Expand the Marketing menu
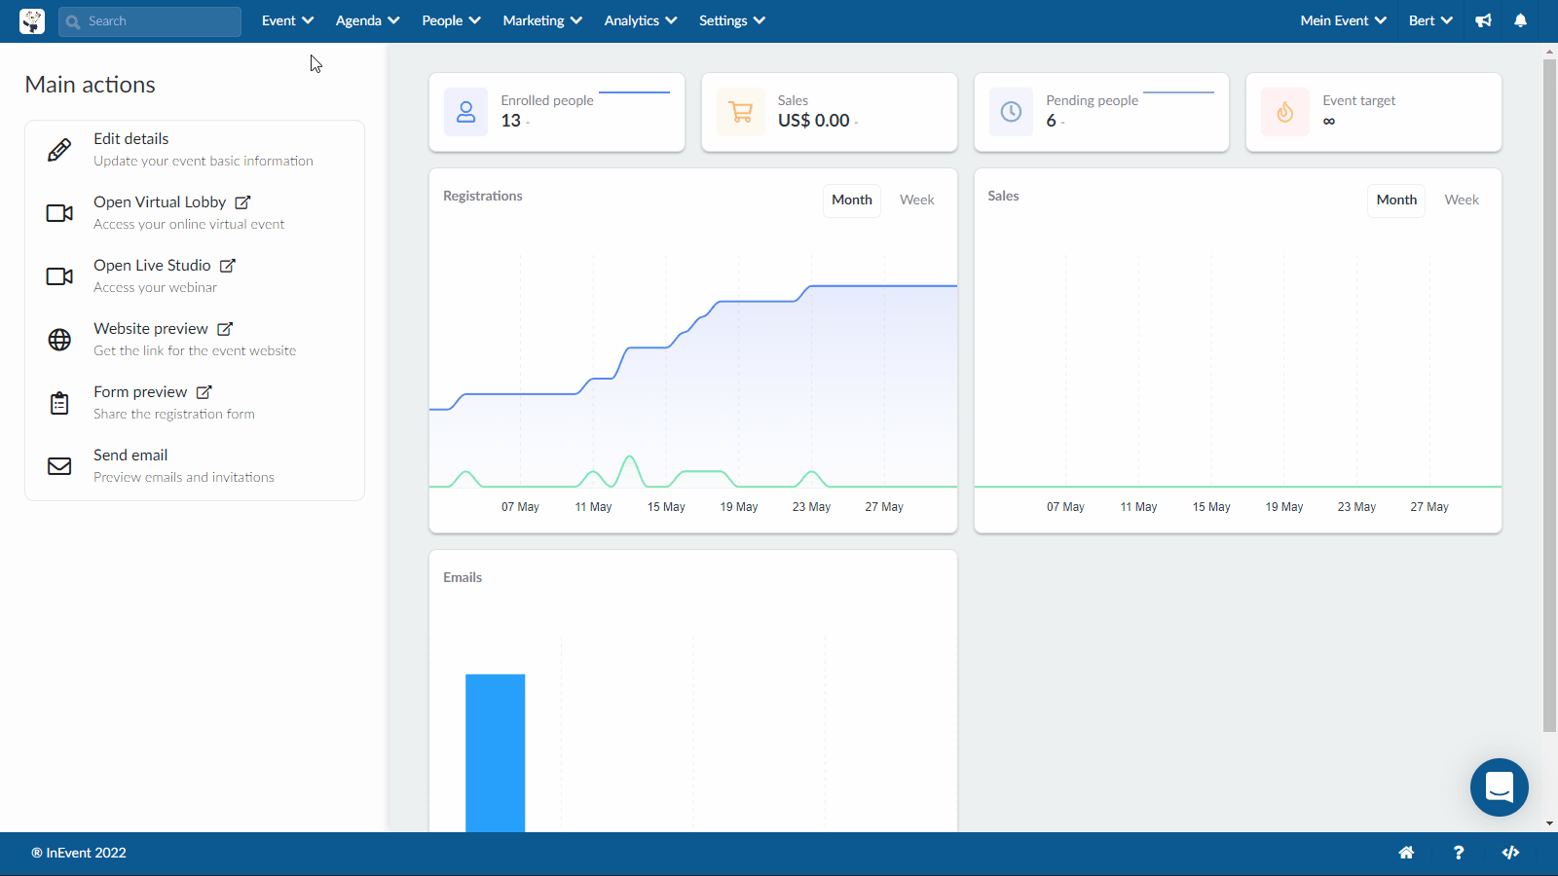1558x876 pixels. (542, 20)
